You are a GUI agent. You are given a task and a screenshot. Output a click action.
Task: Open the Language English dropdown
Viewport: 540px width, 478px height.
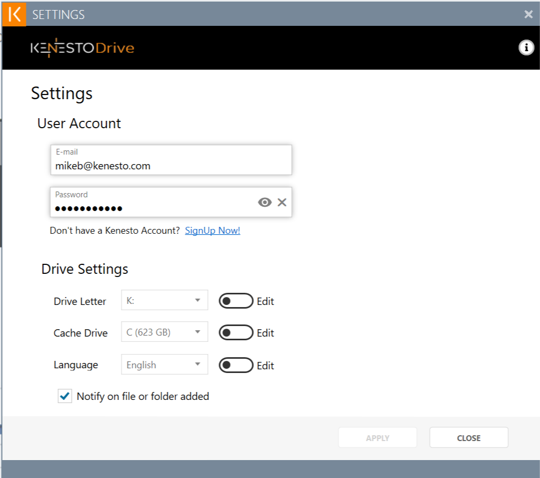click(x=165, y=365)
